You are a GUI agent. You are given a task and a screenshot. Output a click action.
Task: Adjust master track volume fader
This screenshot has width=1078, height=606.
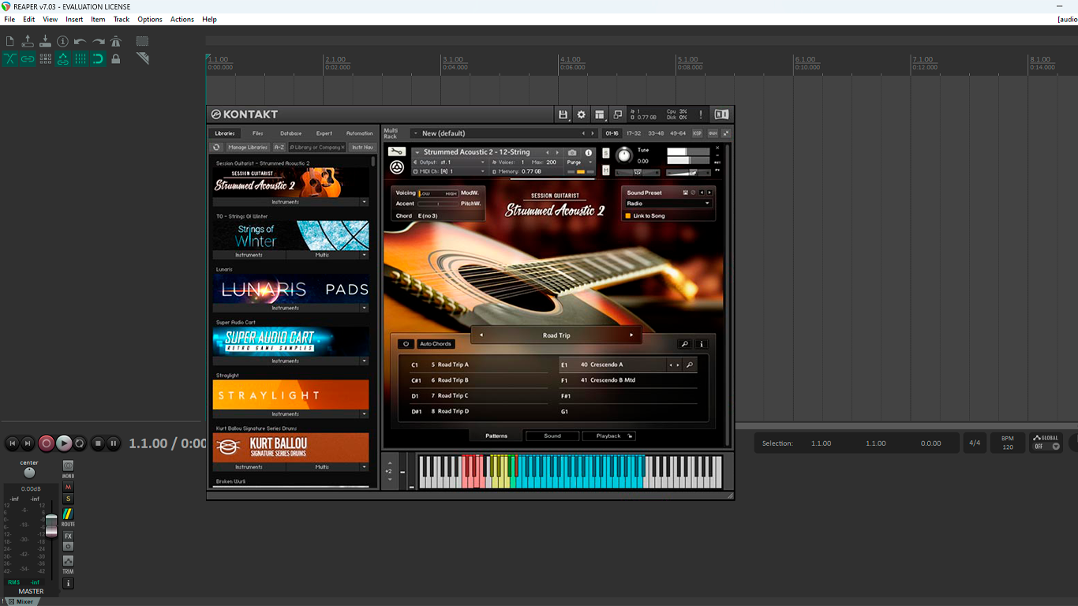tap(51, 525)
